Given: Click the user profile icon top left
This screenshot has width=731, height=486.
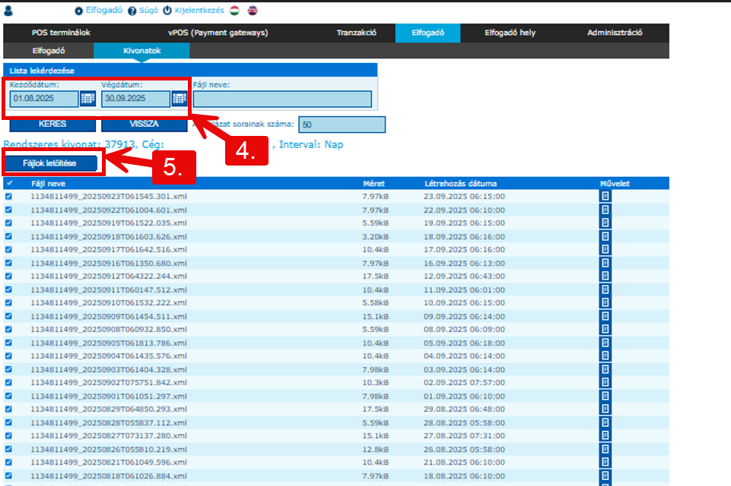Looking at the screenshot, I should click(x=8, y=10).
